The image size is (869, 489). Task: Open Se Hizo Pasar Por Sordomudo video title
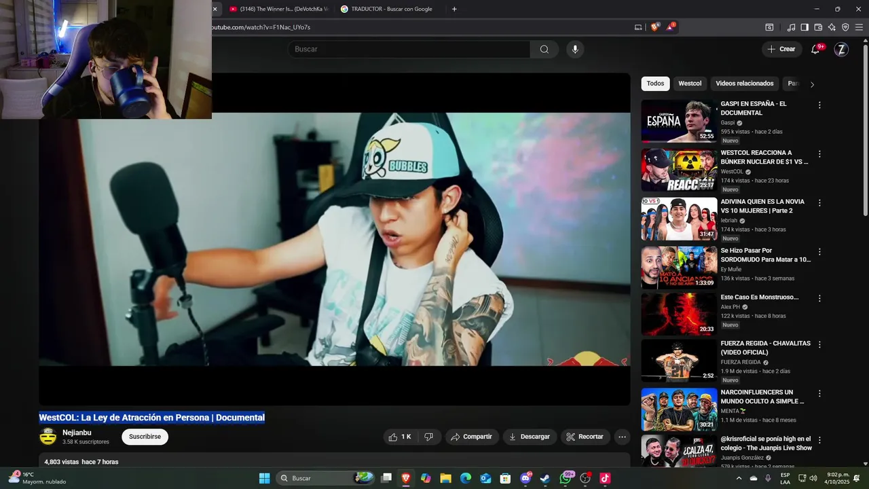tap(766, 255)
